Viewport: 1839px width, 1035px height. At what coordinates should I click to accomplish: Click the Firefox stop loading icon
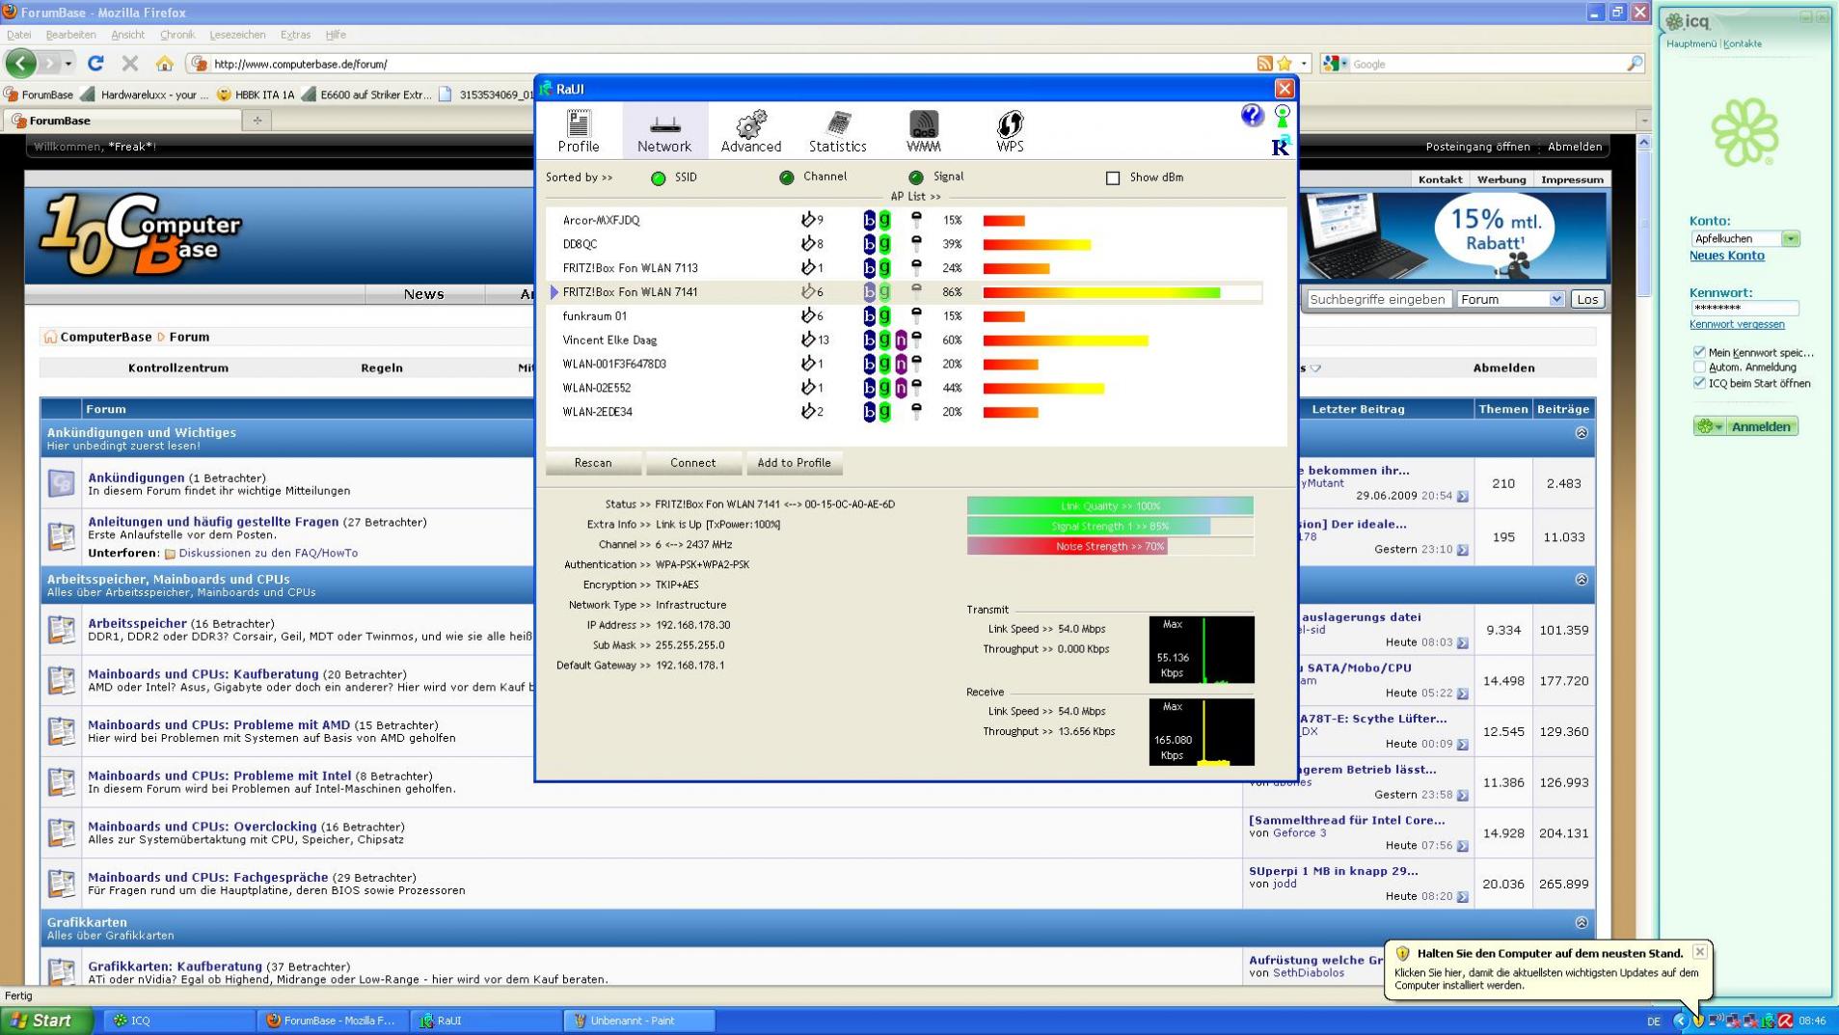pos(130,64)
